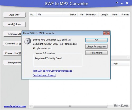The image size is (132, 110).
Task: Confirm the About dialog with OK
Action: [x=96, y=40]
